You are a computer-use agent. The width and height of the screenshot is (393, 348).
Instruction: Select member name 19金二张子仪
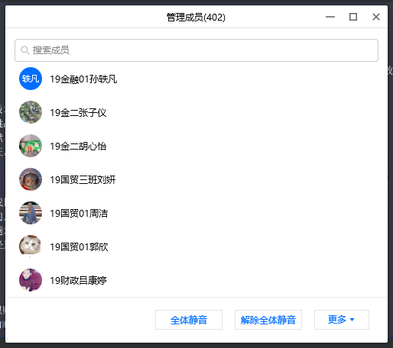pyautogui.click(x=78, y=113)
